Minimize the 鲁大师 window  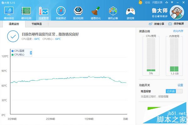tap(178, 3)
